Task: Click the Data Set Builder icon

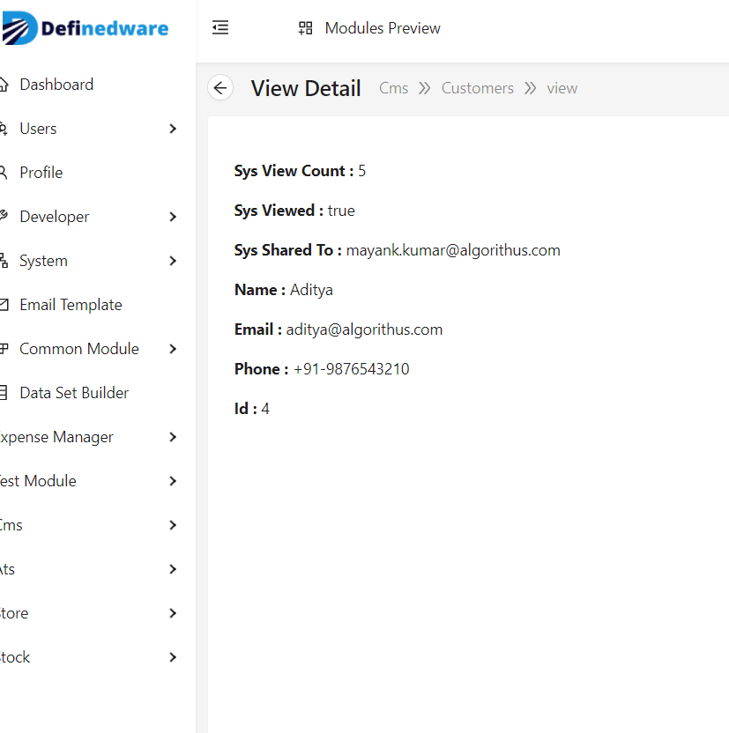Action: tap(4, 393)
